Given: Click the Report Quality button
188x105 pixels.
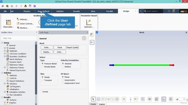Looking at the screenshot, I should click(x=73, y=47).
